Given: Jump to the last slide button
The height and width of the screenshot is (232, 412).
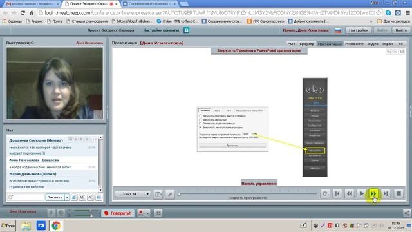Looking at the screenshot, I should point(386,194).
